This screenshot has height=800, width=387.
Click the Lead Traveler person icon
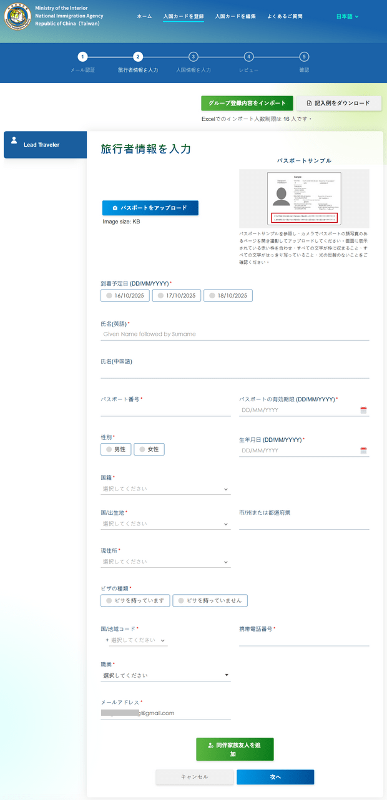tap(14, 140)
